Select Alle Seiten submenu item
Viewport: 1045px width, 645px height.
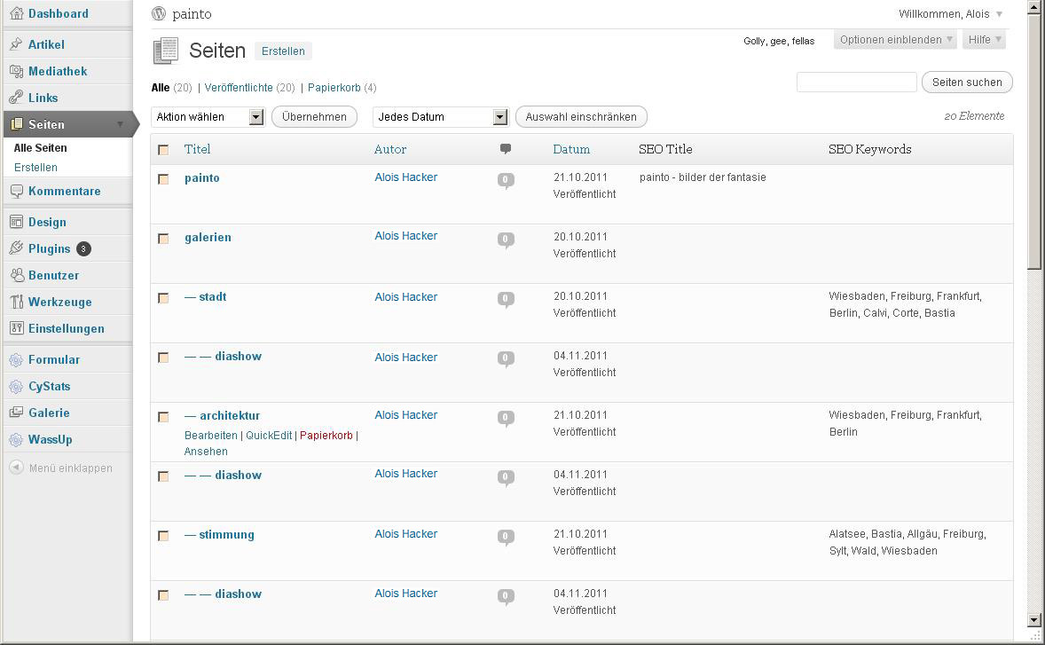(41, 148)
